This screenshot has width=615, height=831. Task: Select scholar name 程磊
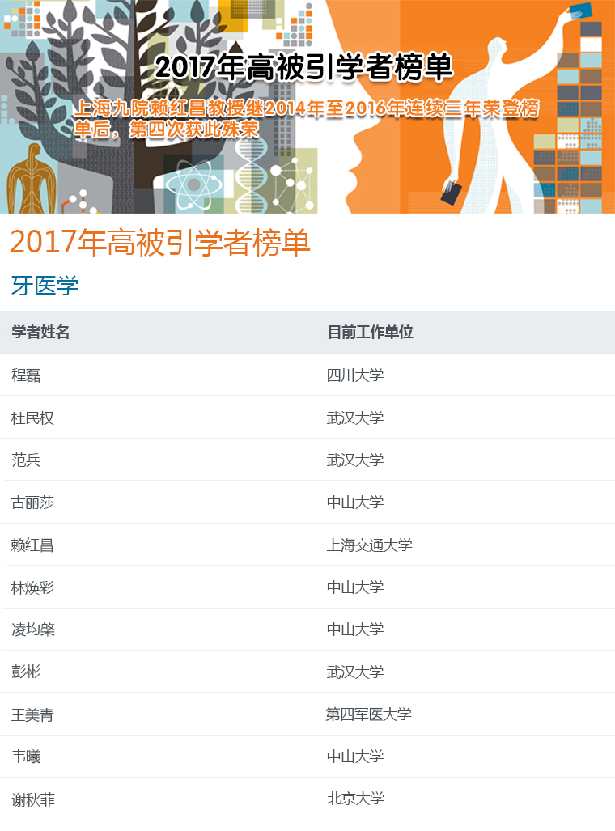(x=26, y=375)
